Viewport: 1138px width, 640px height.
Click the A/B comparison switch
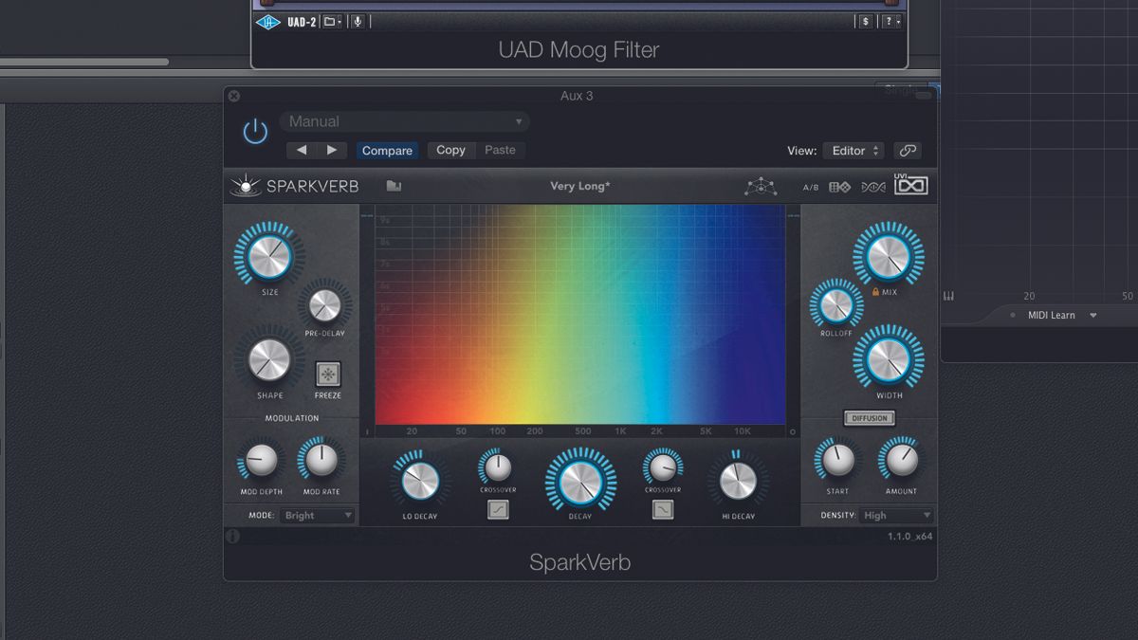click(x=810, y=187)
